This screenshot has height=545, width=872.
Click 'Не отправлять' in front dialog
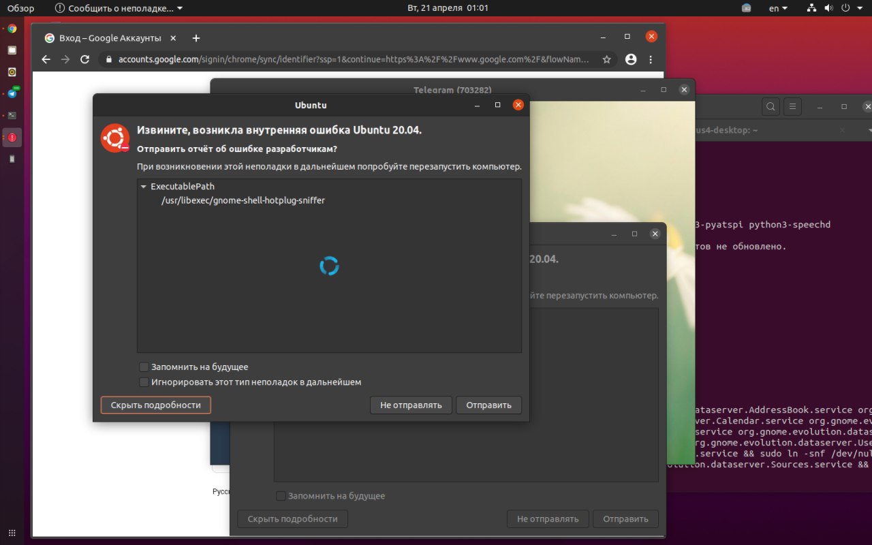click(x=411, y=405)
